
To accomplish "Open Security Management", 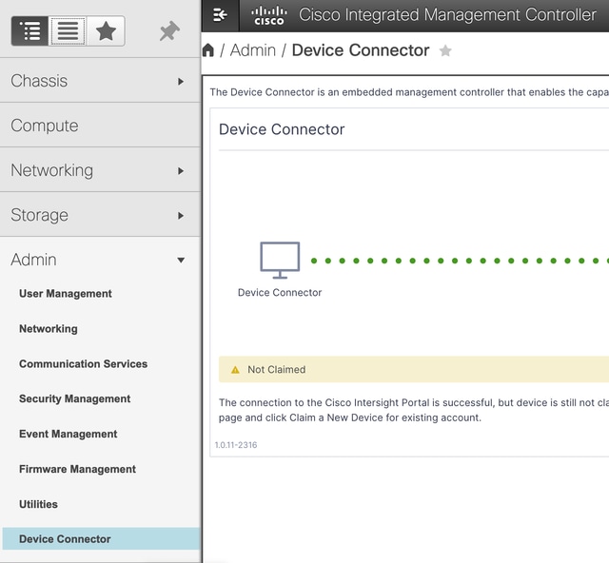I will (75, 398).
